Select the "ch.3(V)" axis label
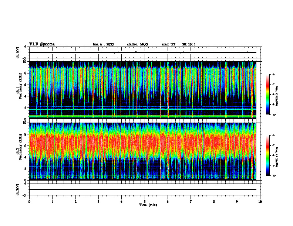 (18, 189)
